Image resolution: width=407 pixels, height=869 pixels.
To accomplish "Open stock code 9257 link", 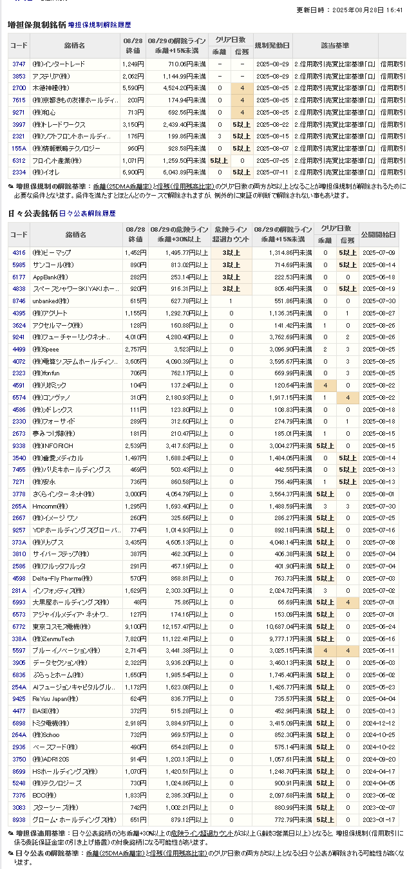I will pos(19,530).
